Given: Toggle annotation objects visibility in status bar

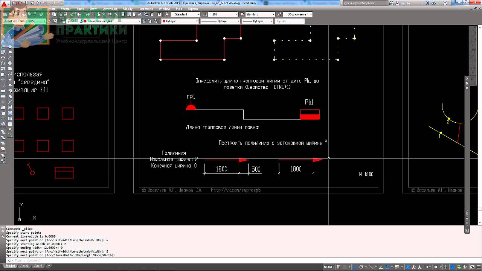Looking at the screenshot, I should click(408, 267).
